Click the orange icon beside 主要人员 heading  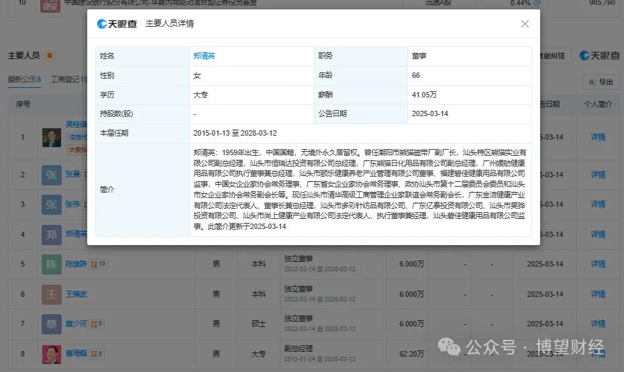coord(50,56)
